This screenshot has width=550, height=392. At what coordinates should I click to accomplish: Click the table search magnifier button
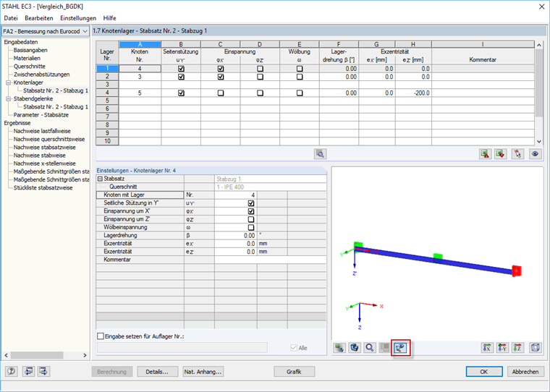point(320,154)
